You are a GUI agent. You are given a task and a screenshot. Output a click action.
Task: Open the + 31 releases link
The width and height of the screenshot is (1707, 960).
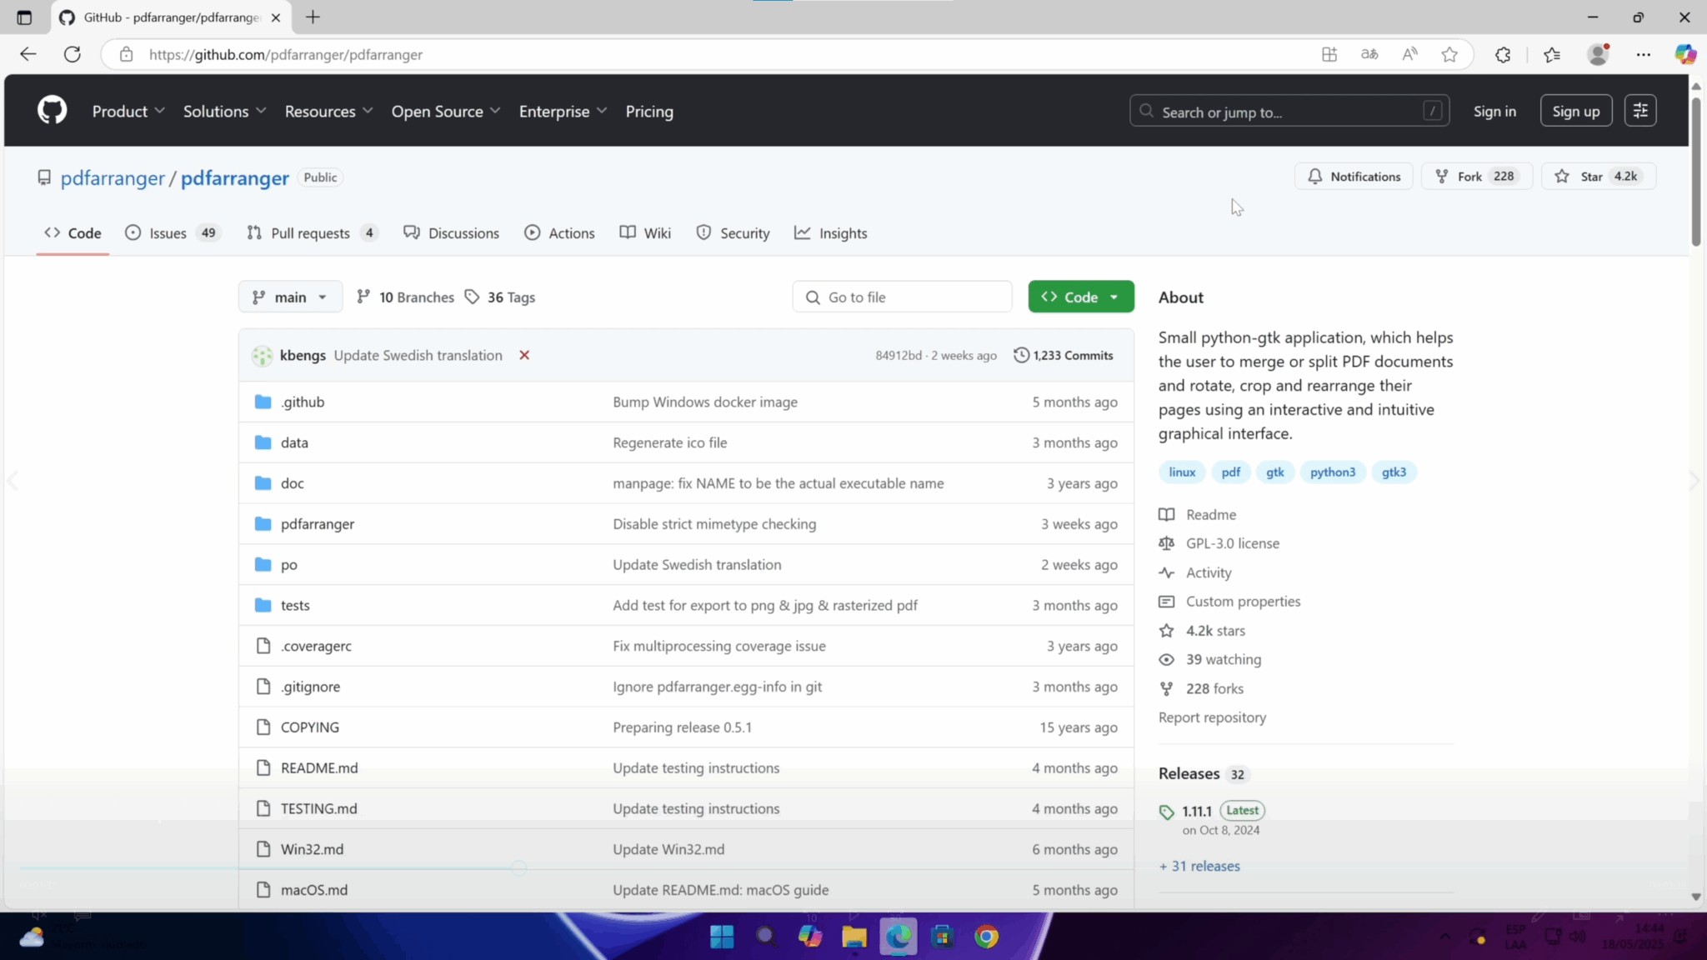1199,866
